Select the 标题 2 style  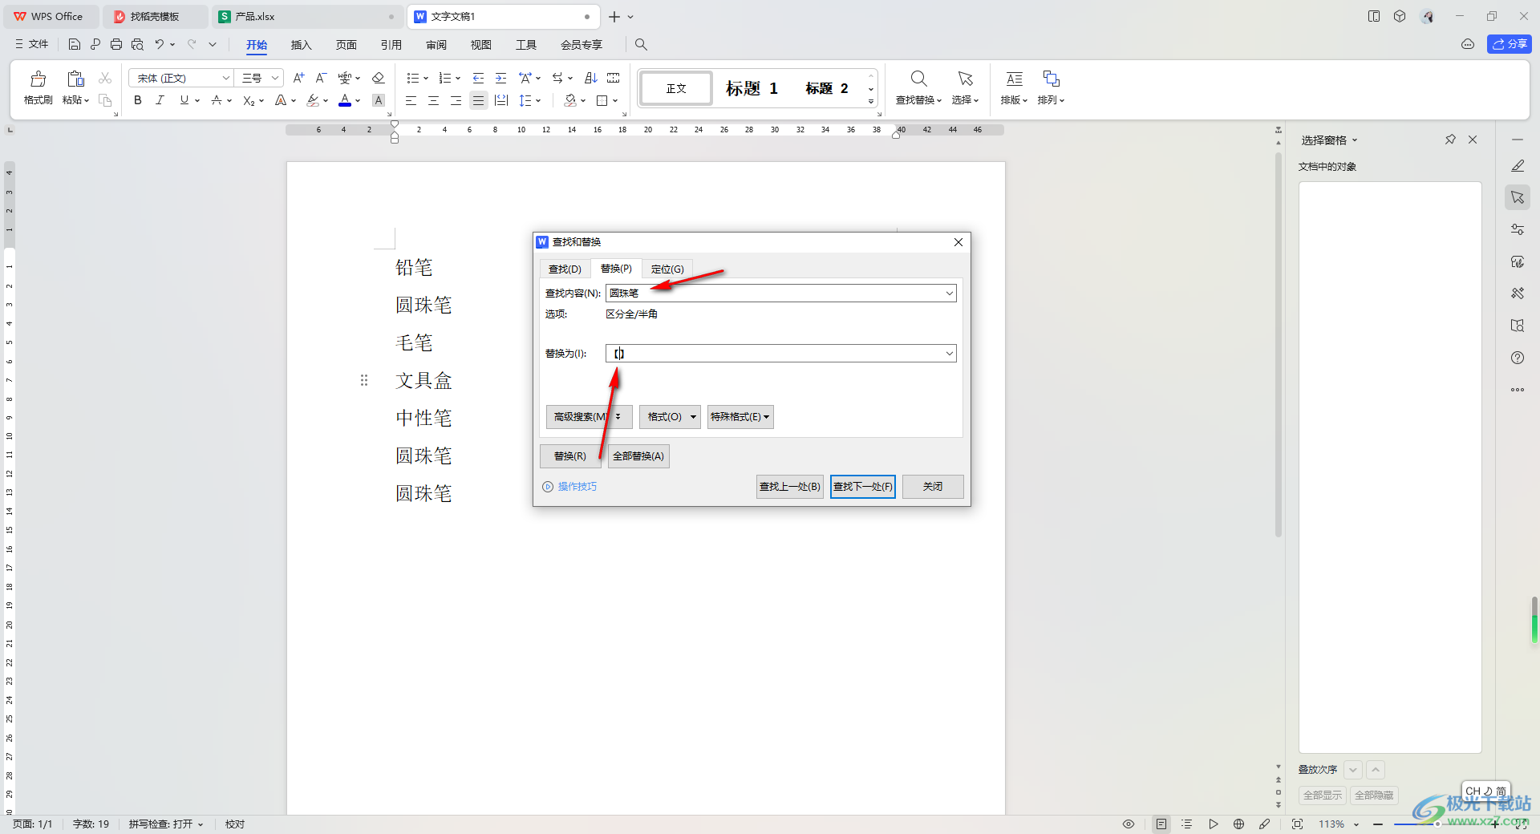(x=827, y=88)
